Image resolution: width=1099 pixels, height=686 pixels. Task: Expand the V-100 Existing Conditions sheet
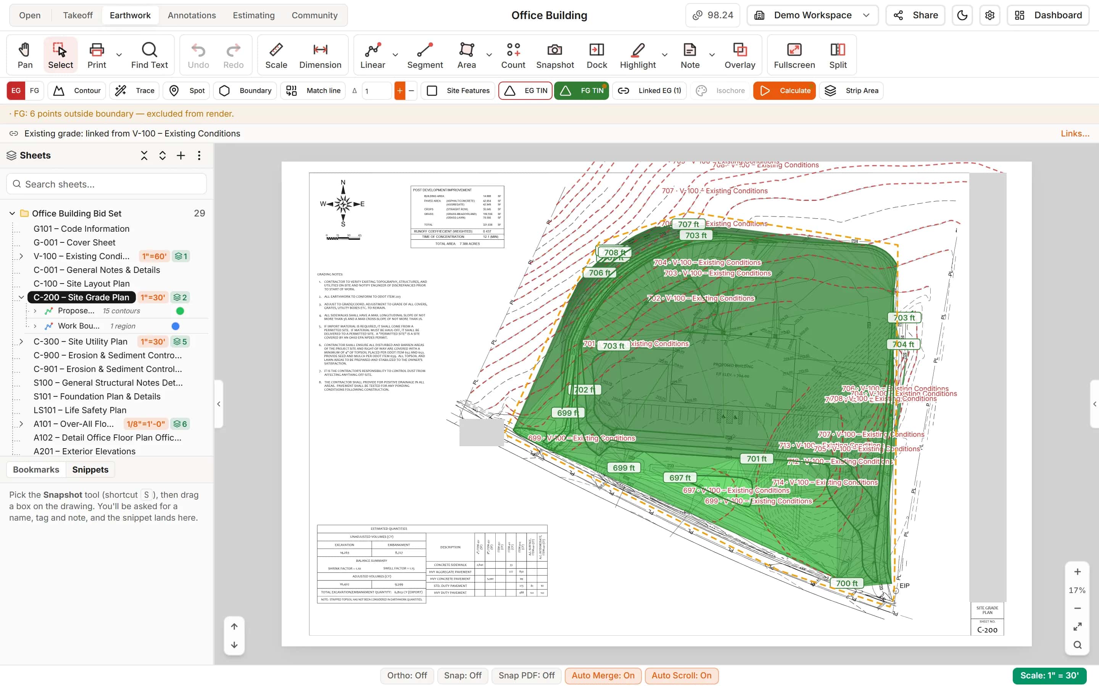click(21, 256)
